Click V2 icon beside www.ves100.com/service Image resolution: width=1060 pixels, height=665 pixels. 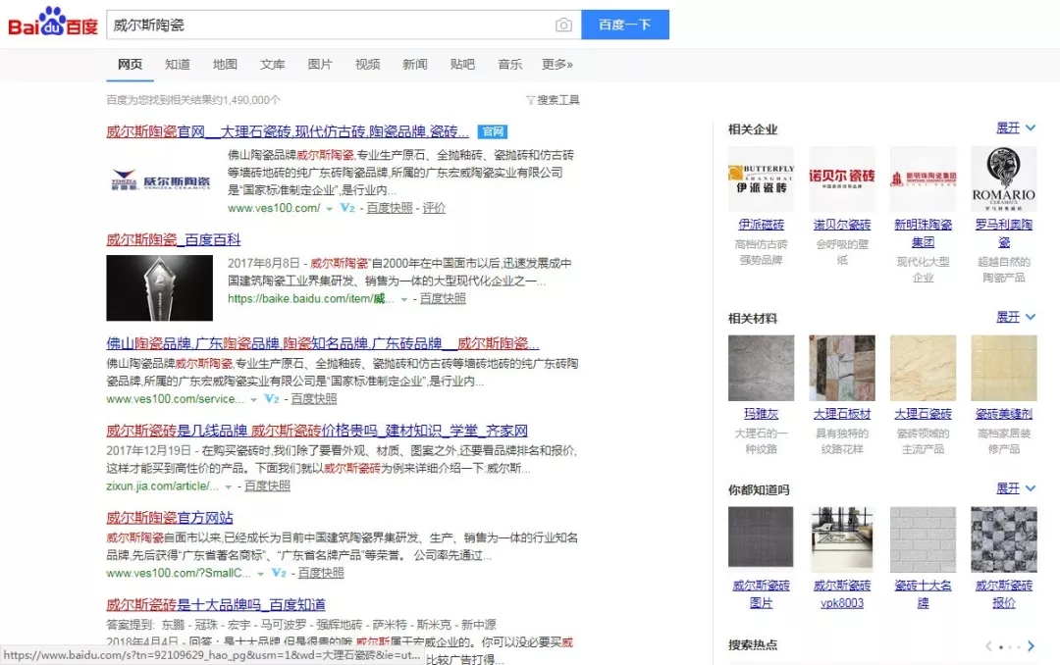(x=272, y=399)
